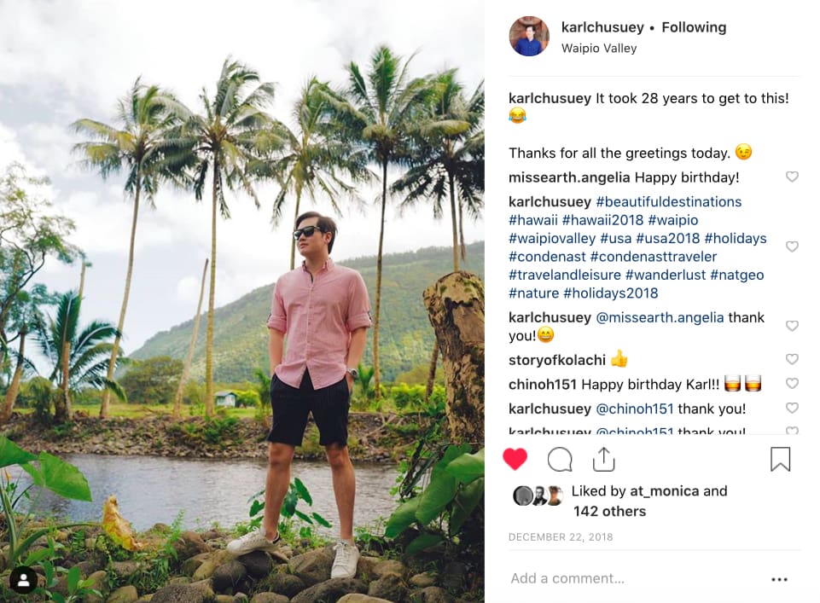Click karlchusuey's circular profile picture
The width and height of the screenshot is (820, 603).
tap(529, 37)
